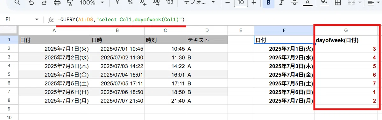This screenshot has height=120, width=382.
Task: Toggle bold formatting
Action: coord(269,3)
